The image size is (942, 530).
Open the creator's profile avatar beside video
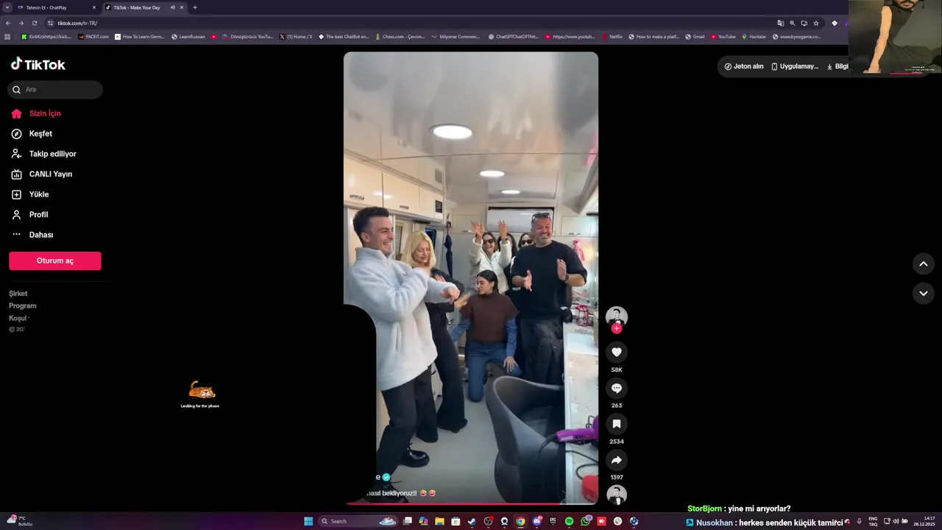(617, 317)
